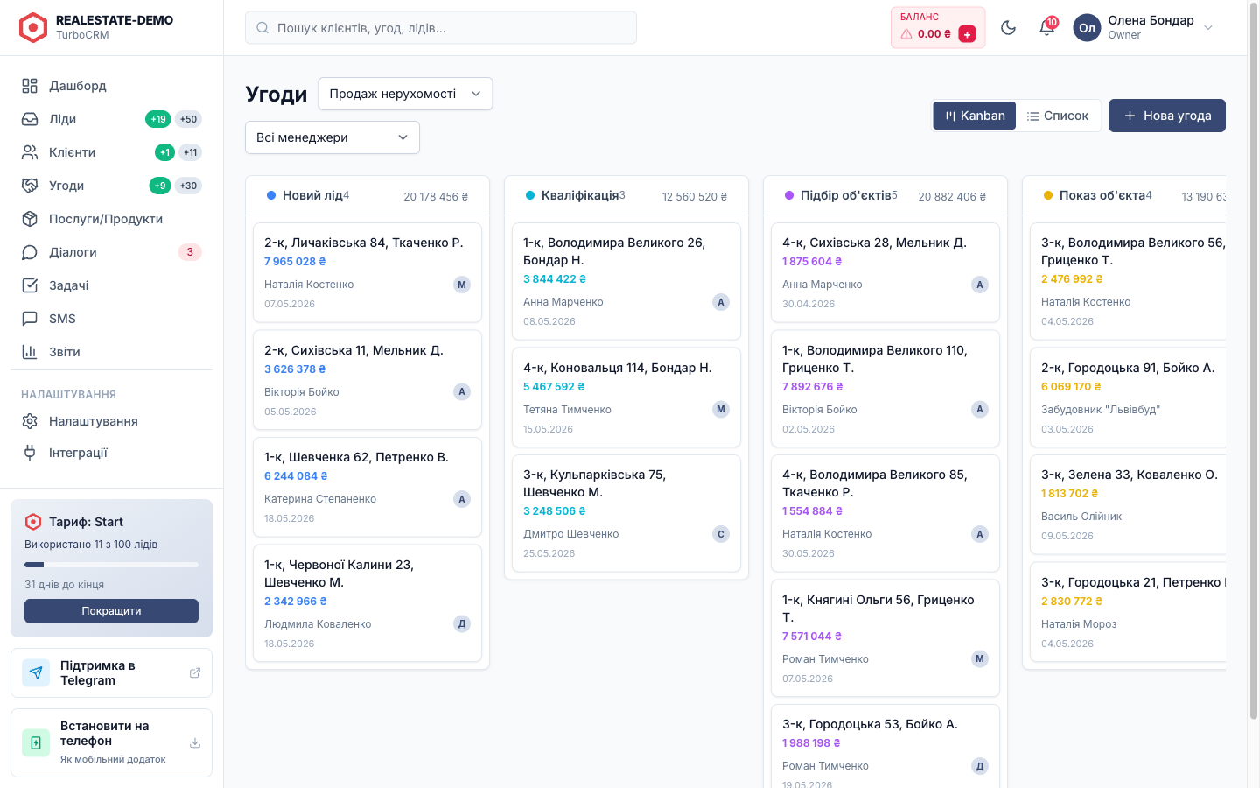Click the download icon for mobile app
Image resolution: width=1260 pixels, height=788 pixels.
pos(195,743)
